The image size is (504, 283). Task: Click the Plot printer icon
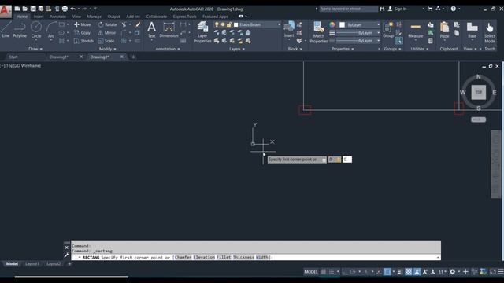click(x=65, y=9)
